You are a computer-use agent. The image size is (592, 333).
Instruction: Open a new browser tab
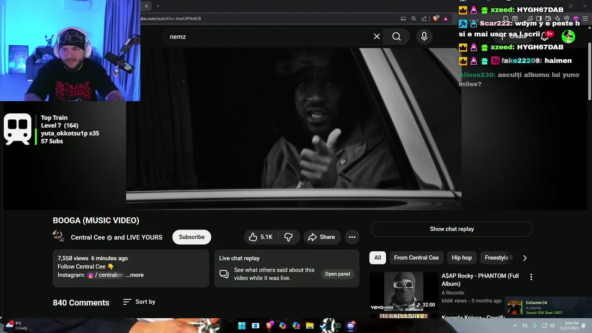(158, 6)
